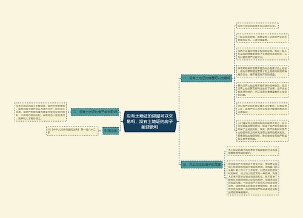Click the connector between center topic and 引用法条
Screen dimensions: 303x218
click(x=121, y=126)
